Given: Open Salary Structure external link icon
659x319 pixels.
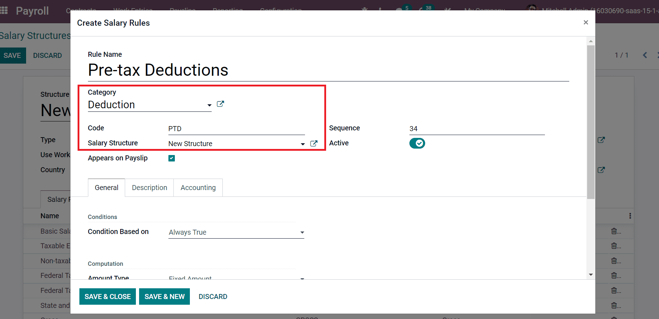Looking at the screenshot, I should (314, 144).
